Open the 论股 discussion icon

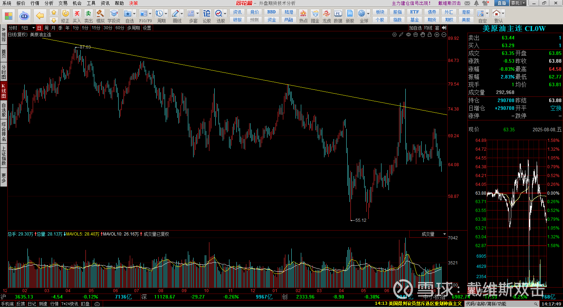(x=207, y=16)
